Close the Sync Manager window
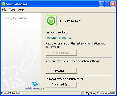117x96 pixels. (113, 4)
